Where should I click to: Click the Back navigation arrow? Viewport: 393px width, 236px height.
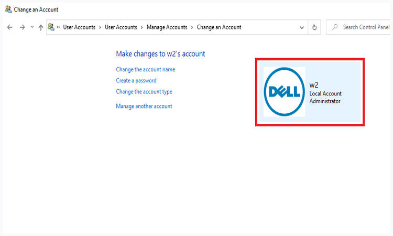(x=9, y=27)
